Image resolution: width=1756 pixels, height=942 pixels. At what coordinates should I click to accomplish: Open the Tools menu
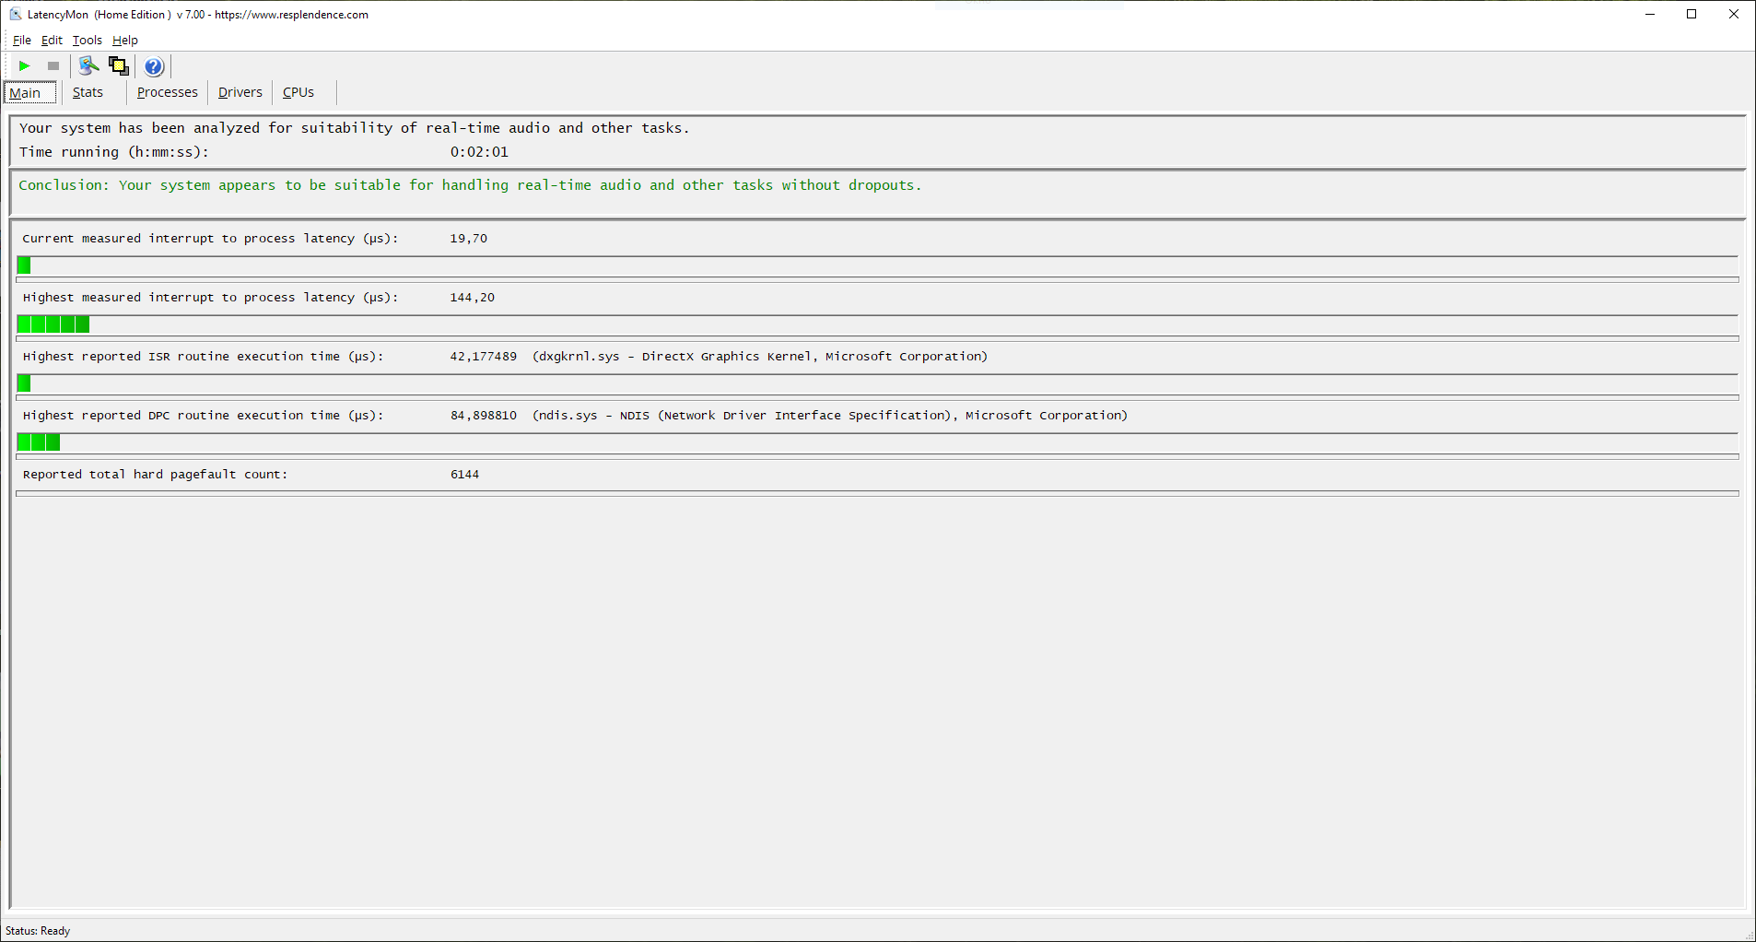pyautogui.click(x=88, y=41)
